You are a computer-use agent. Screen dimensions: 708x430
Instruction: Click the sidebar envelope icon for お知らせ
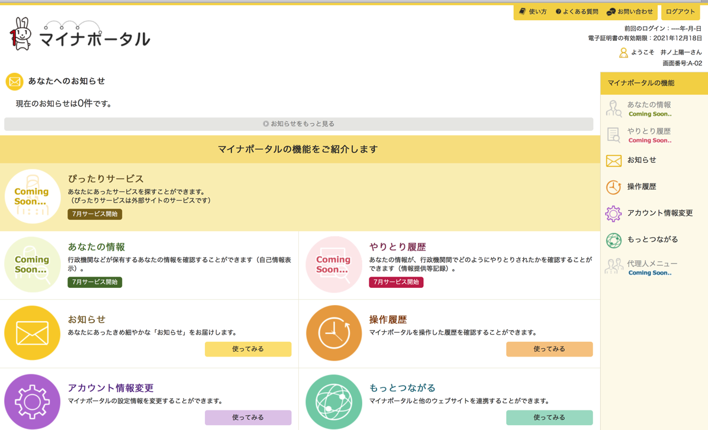click(x=614, y=161)
